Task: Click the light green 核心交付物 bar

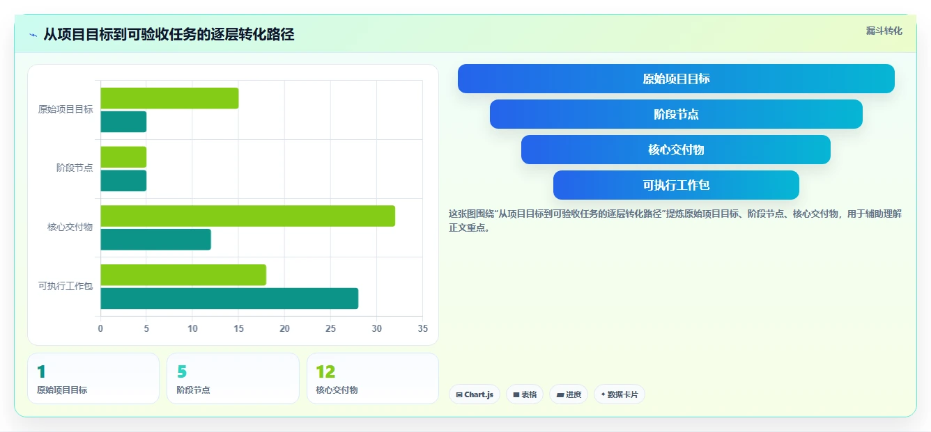Action: [x=248, y=216]
